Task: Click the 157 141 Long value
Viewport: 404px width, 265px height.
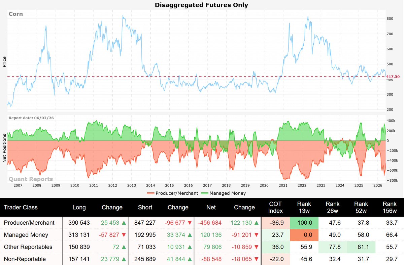Action: 79,259
